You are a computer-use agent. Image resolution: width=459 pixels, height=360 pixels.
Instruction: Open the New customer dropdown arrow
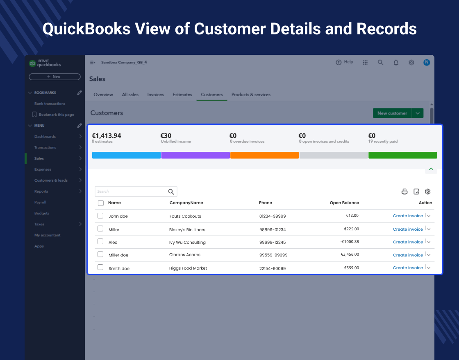[x=418, y=113]
